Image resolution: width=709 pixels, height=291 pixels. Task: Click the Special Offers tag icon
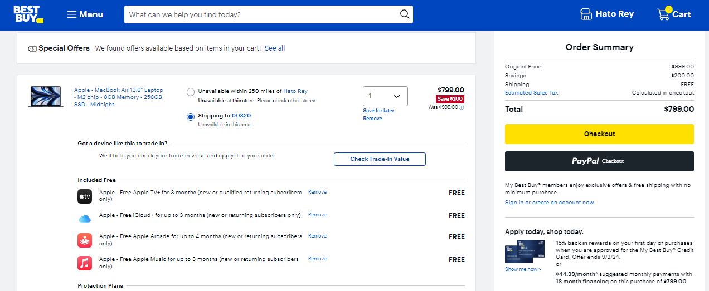32,48
